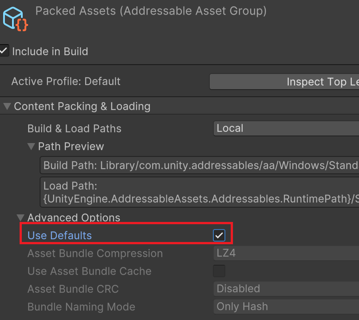Click the Addressable Asset Group cube icon
Image resolution: width=359 pixels, height=320 pixels.
point(15,19)
